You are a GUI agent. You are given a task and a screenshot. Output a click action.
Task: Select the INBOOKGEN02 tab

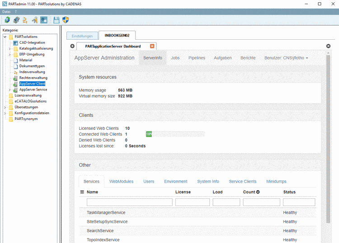pos(117,35)
